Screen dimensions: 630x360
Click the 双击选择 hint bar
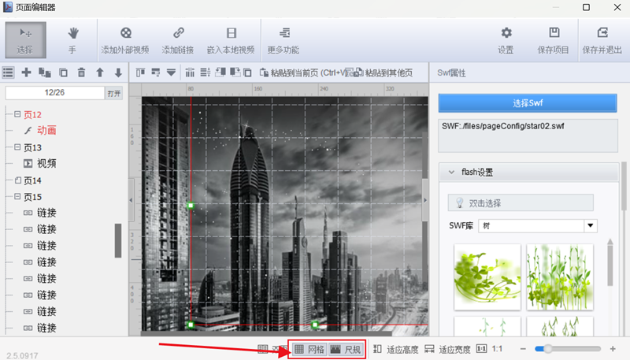pos(521,203)
